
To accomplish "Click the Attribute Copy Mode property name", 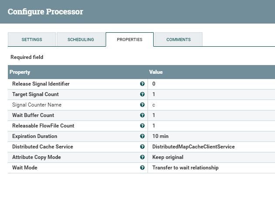I will pos(37,157).
